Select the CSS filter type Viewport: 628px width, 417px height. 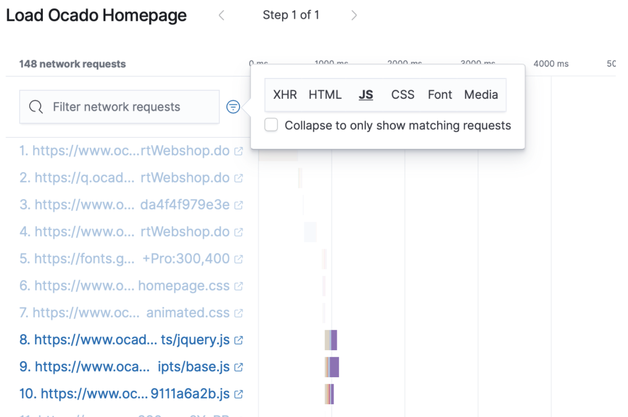coord(403,95)
